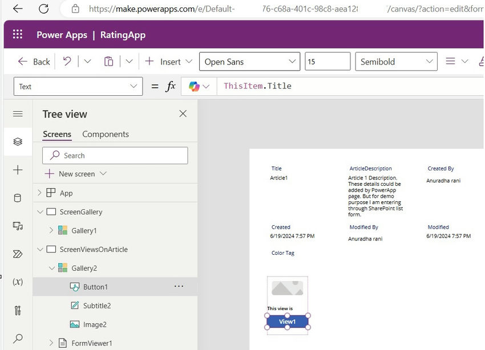The width and height of the screenshot is (485, 350).
Task: Click the text alignment icon
Action: click(x=450, y=61)
